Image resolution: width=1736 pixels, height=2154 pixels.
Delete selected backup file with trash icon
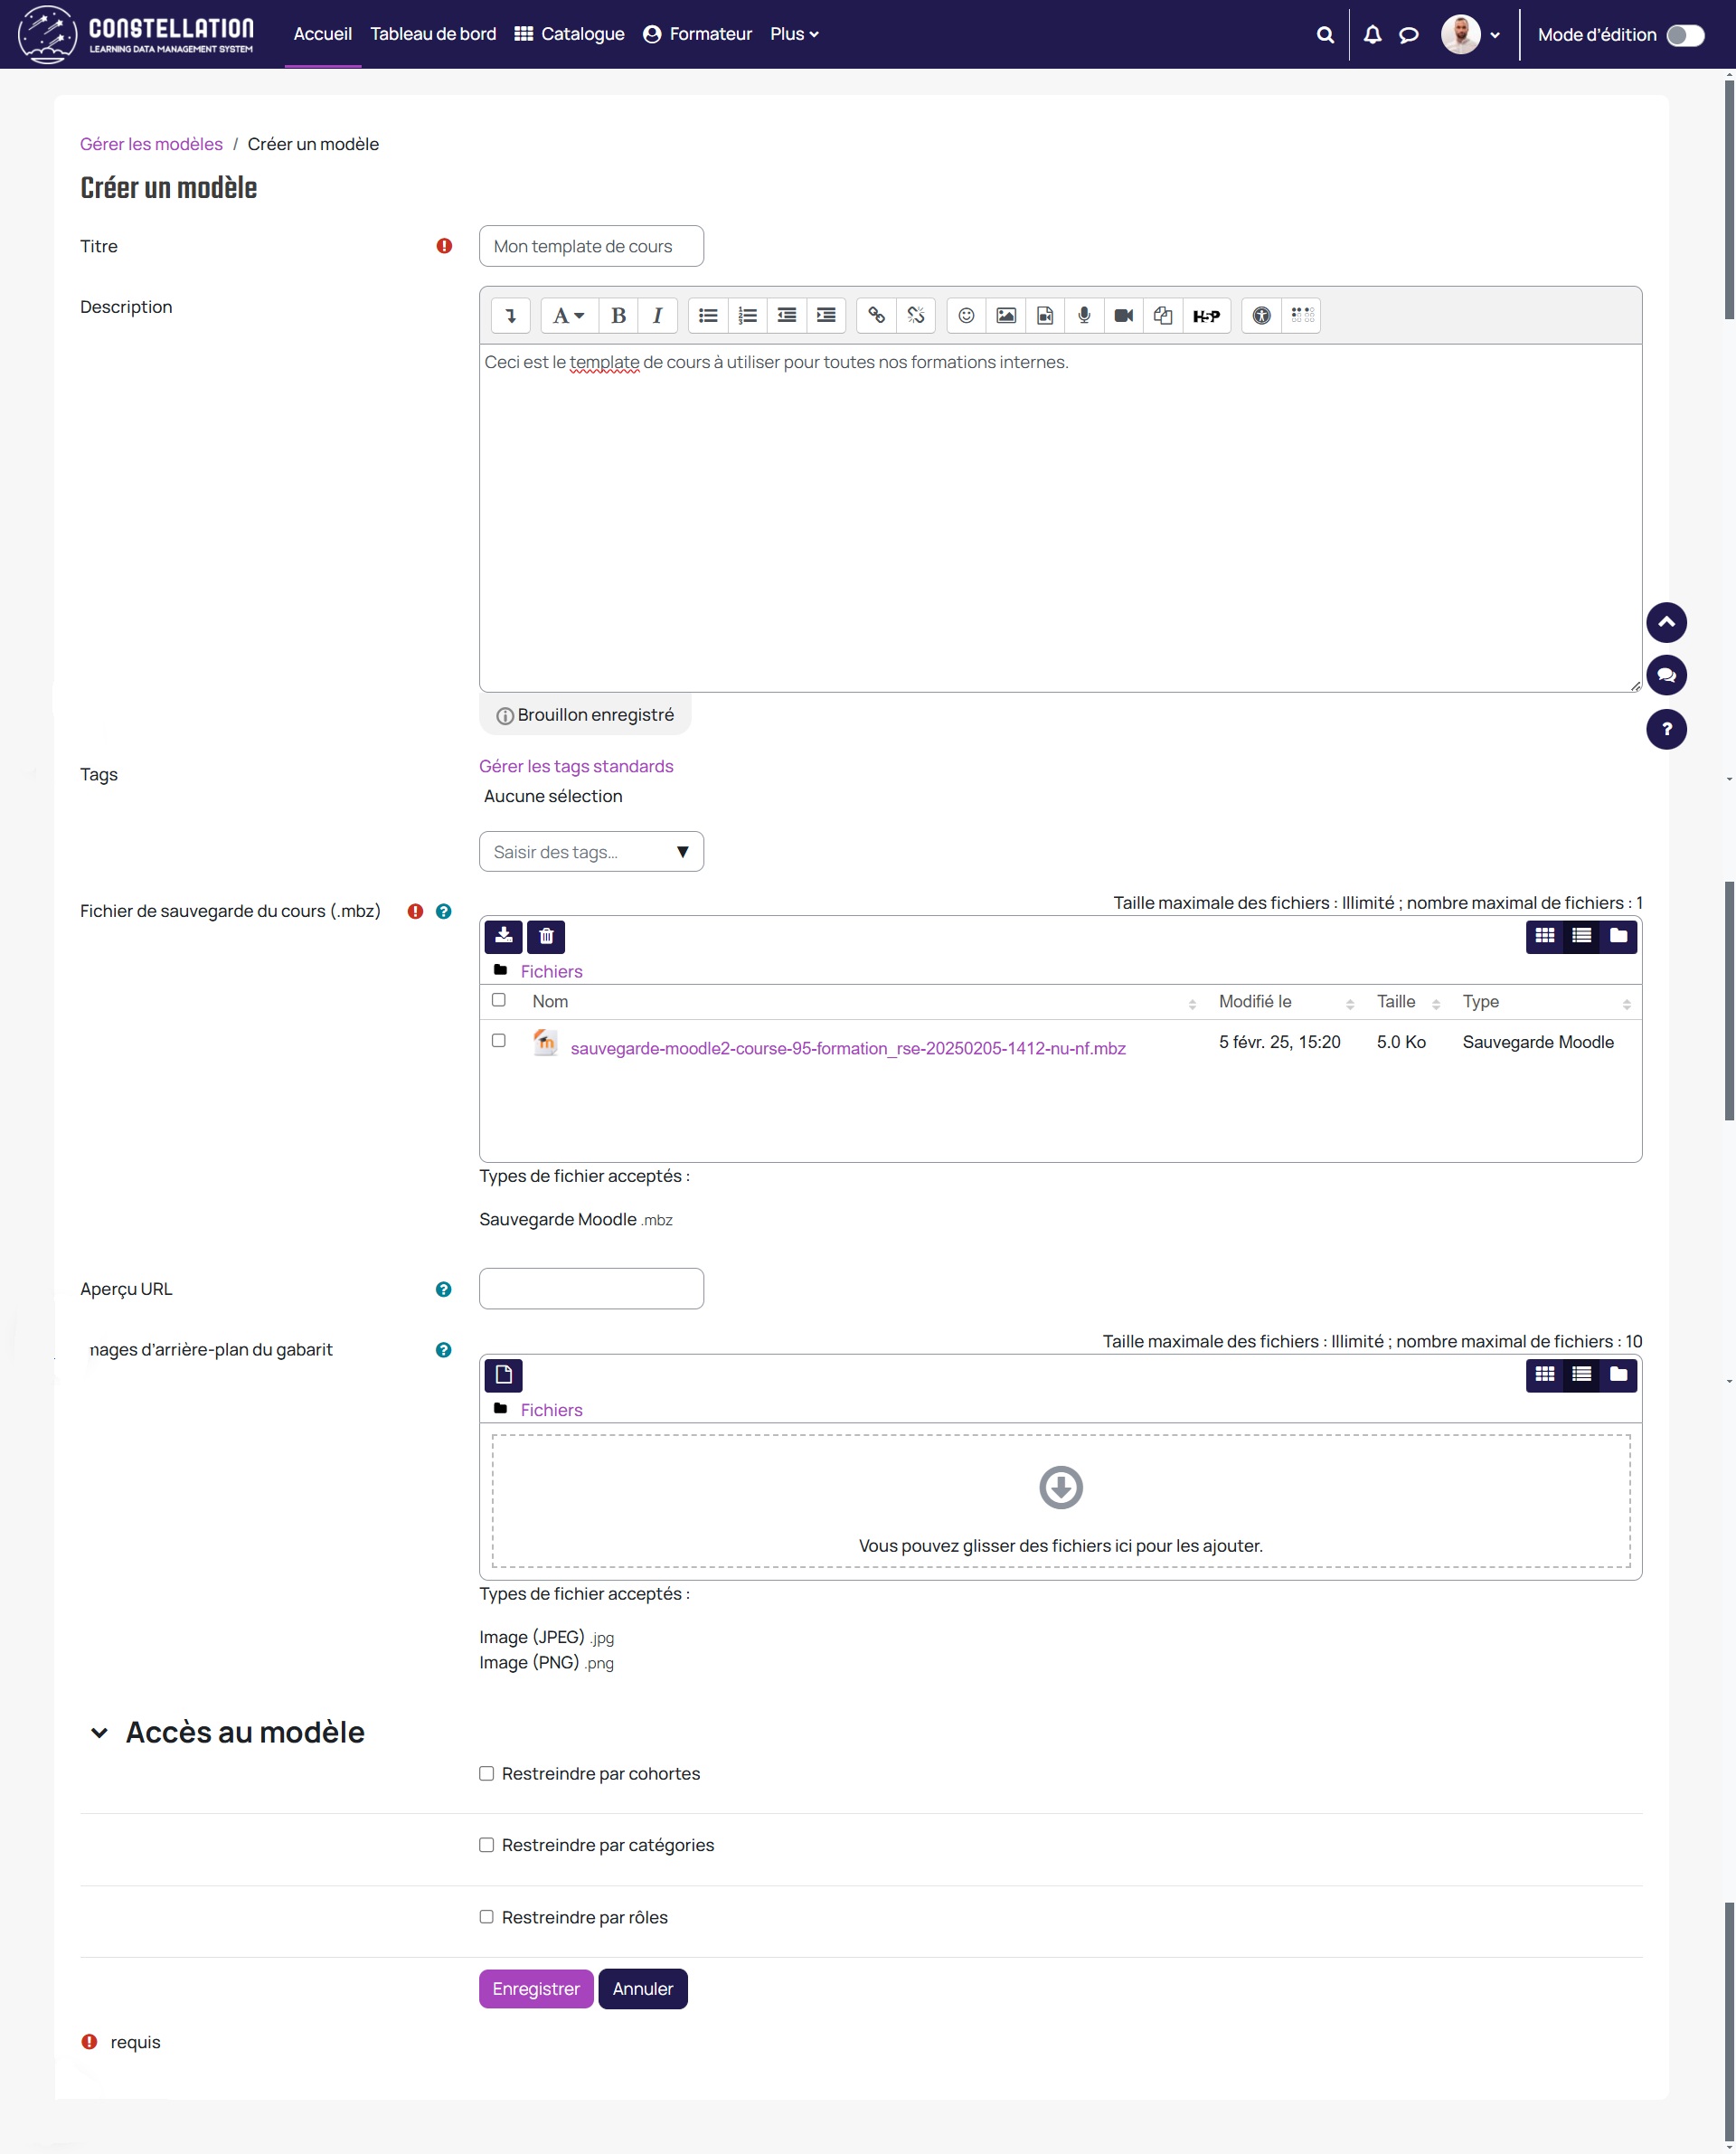point(546,936)
